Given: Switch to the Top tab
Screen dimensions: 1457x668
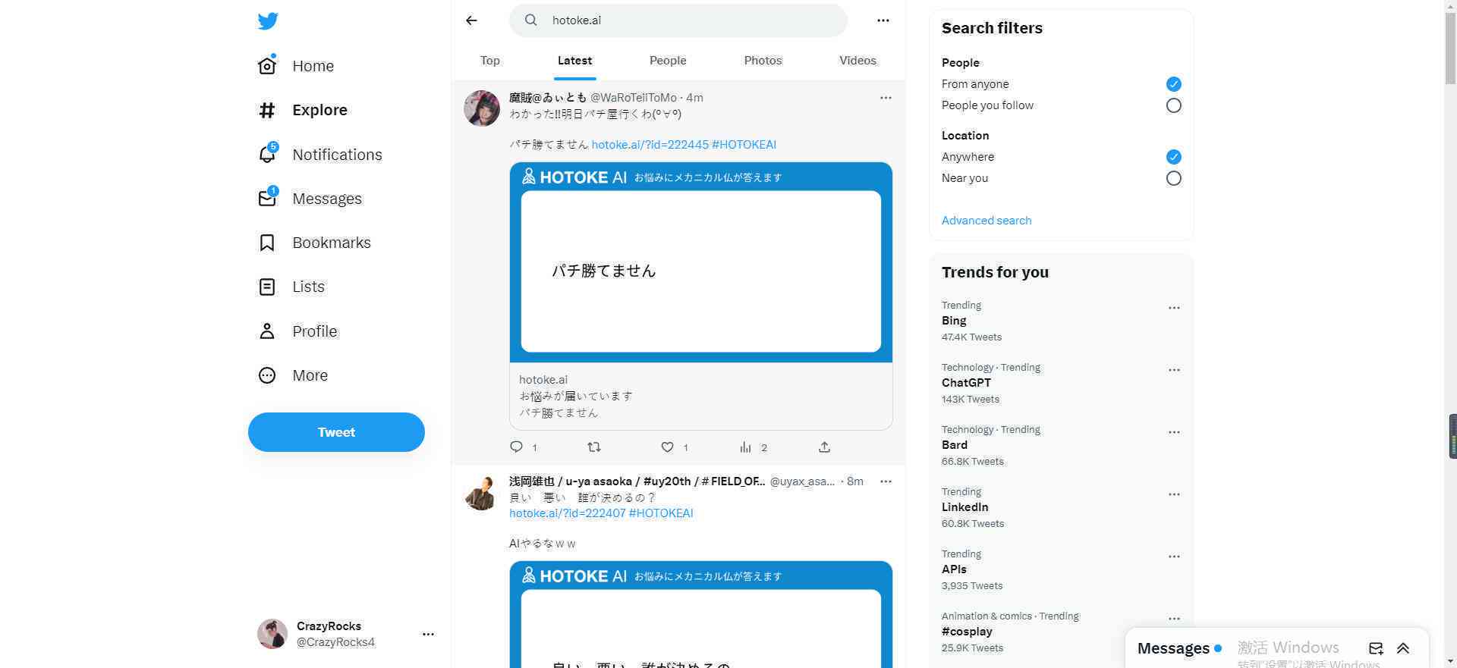Looking at the screenshot, I should point(490,61).
